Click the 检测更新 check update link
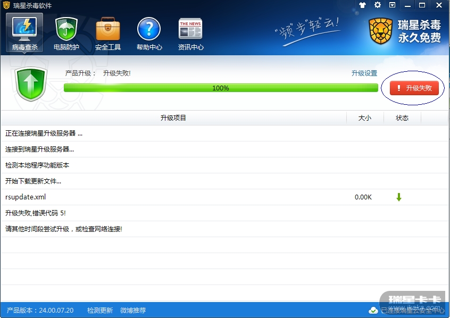450x318 pixels. click(x=100, y=310)
